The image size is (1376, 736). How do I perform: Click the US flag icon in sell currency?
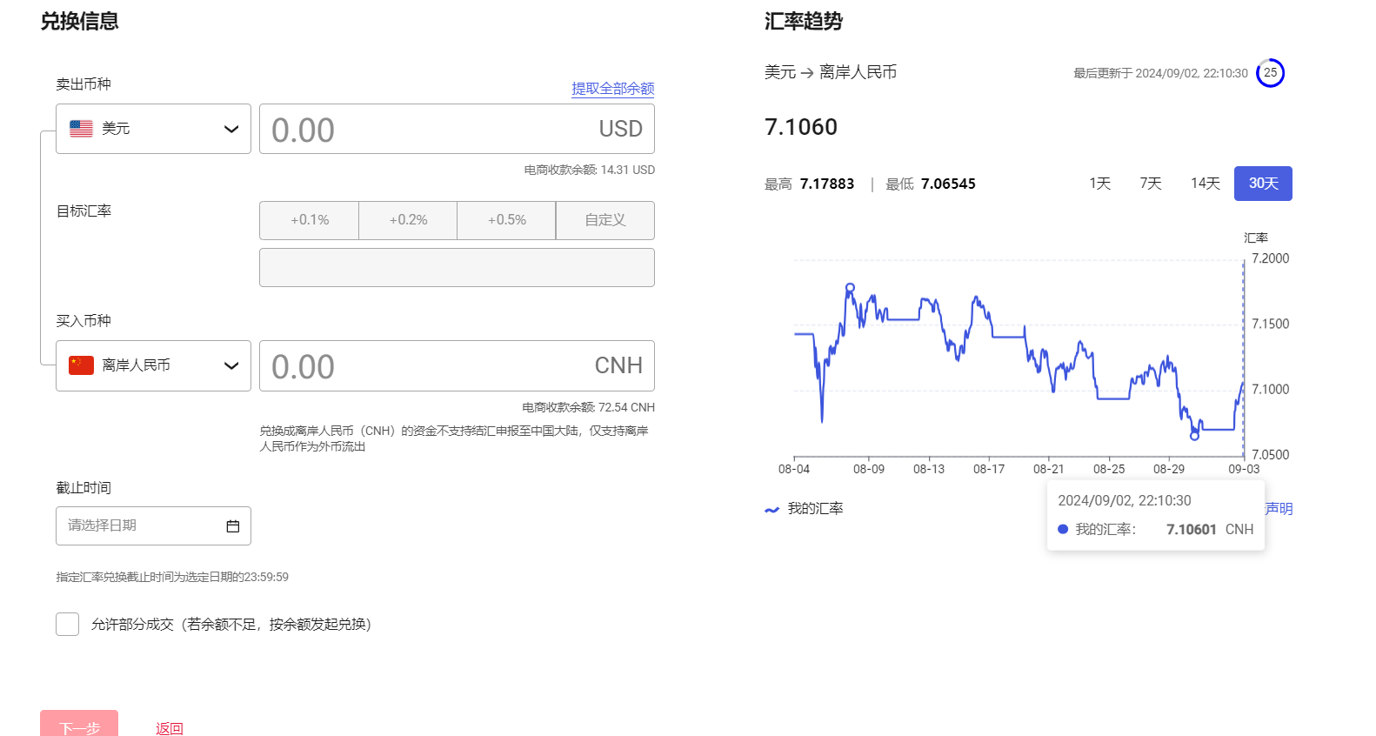tap(81, 129)
